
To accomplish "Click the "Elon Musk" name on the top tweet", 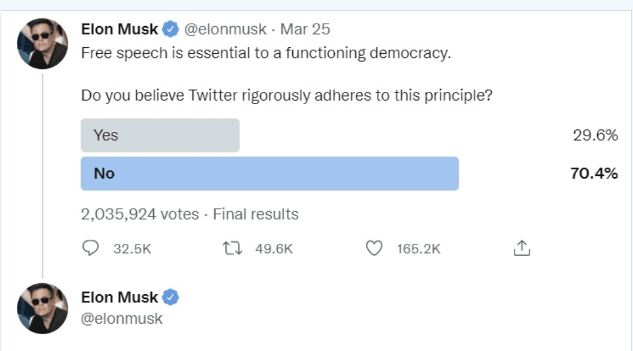I will point(119,29).
